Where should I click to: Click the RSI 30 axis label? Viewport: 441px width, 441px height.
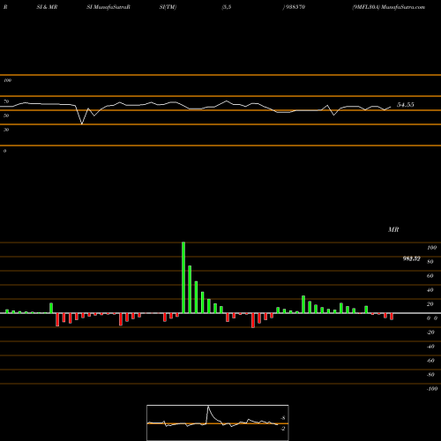[x=6, y=130]
